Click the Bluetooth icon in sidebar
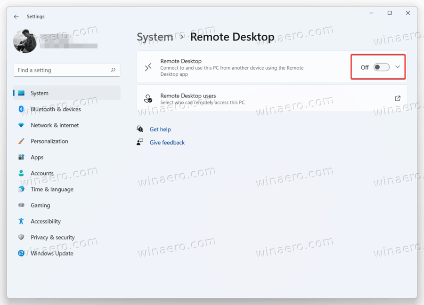This screenshot has height=305, width=424. 21,109
